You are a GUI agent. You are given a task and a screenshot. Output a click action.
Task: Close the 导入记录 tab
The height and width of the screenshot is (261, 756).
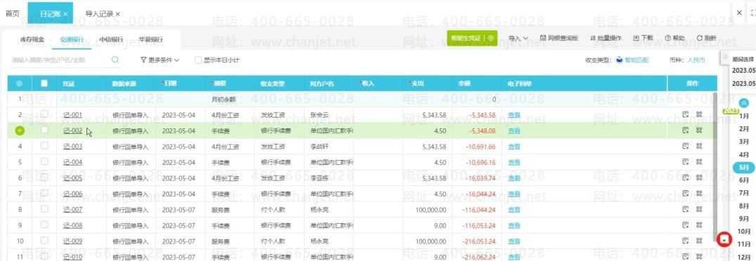click(118, 14)
